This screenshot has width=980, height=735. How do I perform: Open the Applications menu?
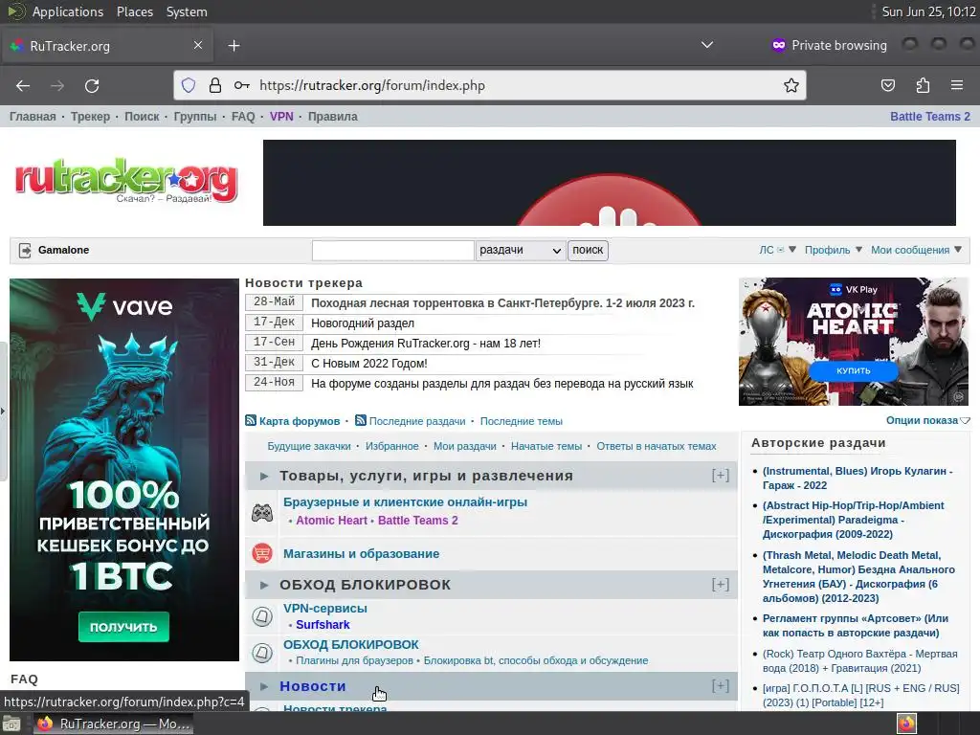(x=68, y=11)
